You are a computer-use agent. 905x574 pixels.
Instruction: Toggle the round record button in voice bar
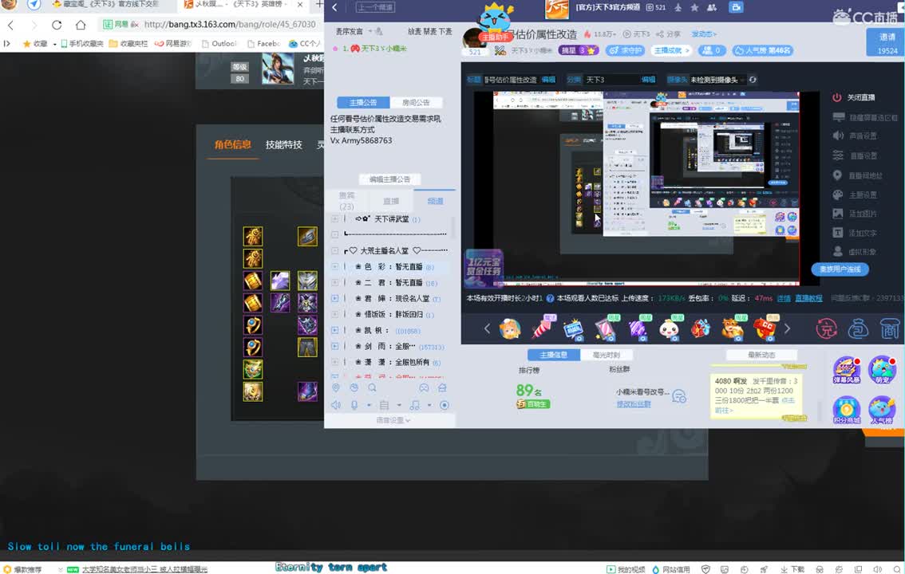pyautogui.click(x=445, y=405)
